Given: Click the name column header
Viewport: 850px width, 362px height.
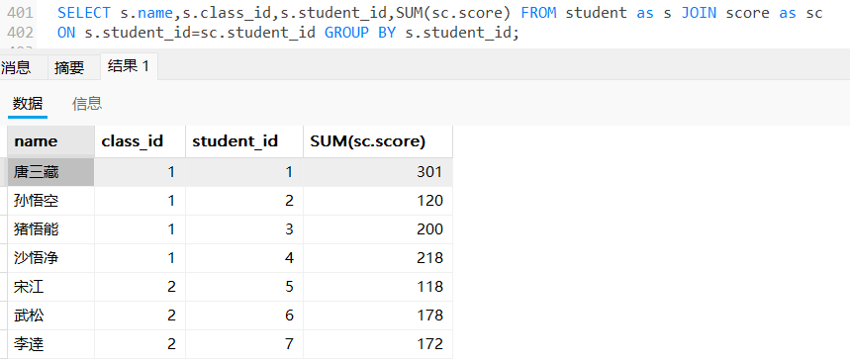Looking at the screenshot, I should coord(50,141).
